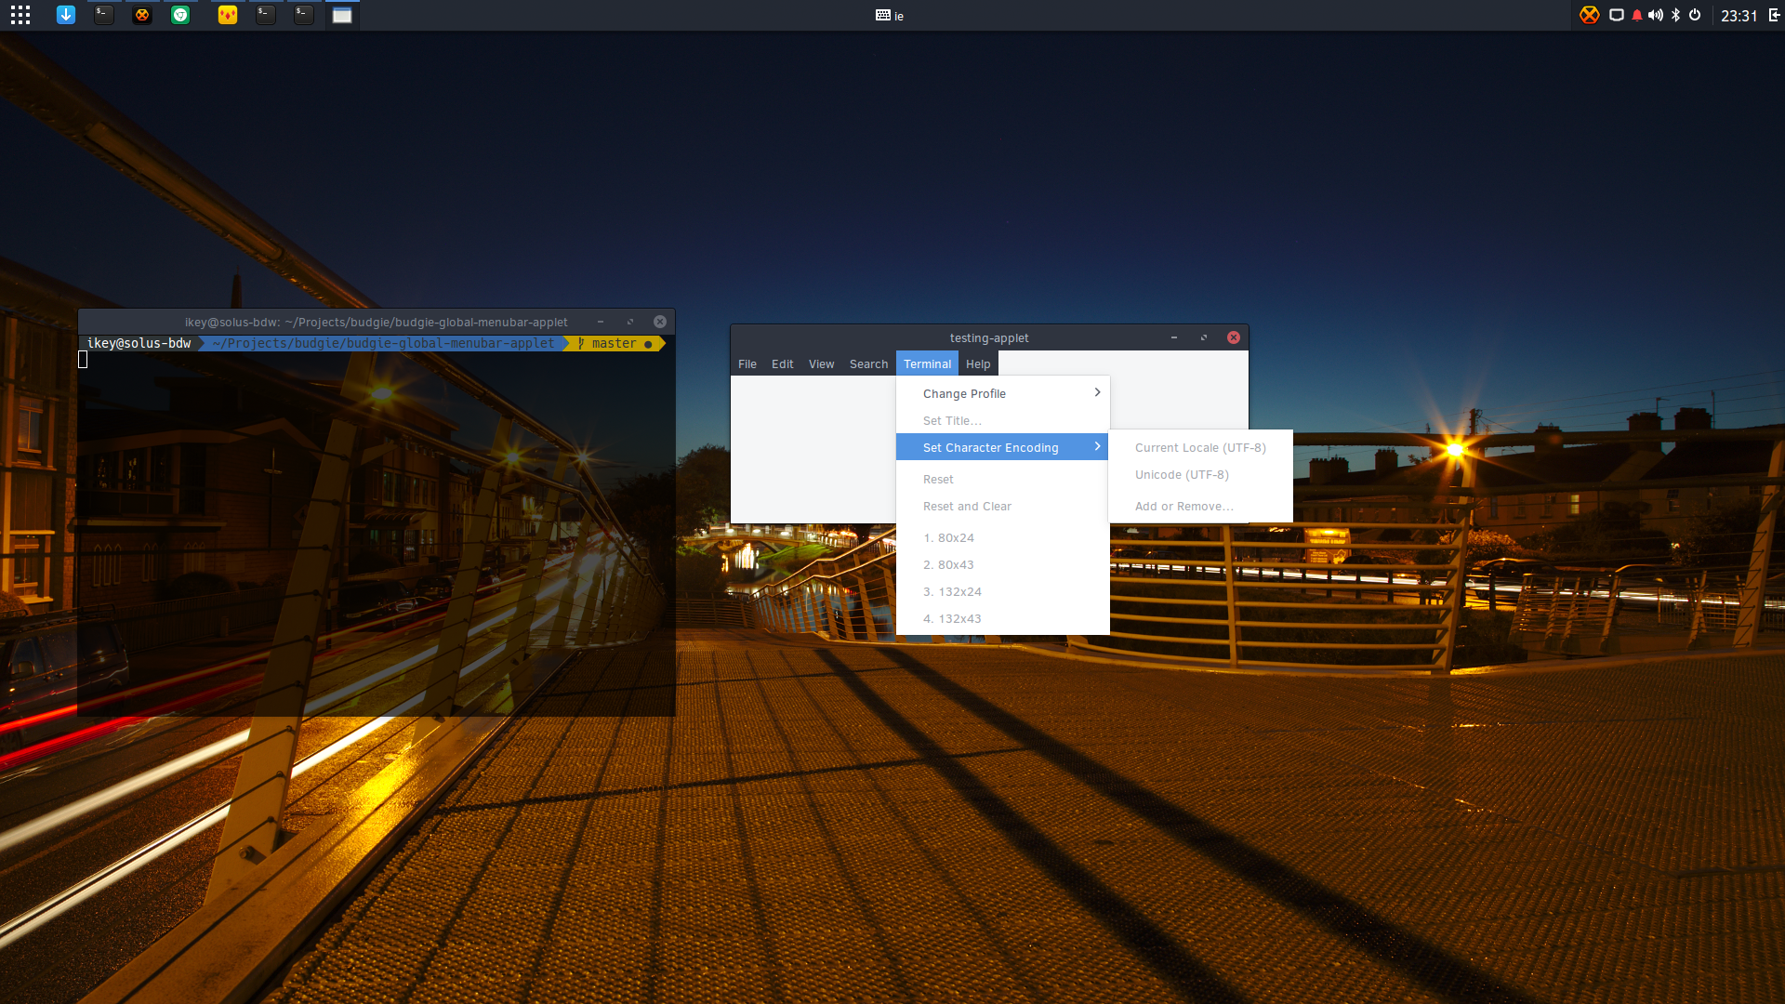Click the ~/Projects/budgie path prompt segment
This screenshot has height=1004, width=1785.
[383, 343]
